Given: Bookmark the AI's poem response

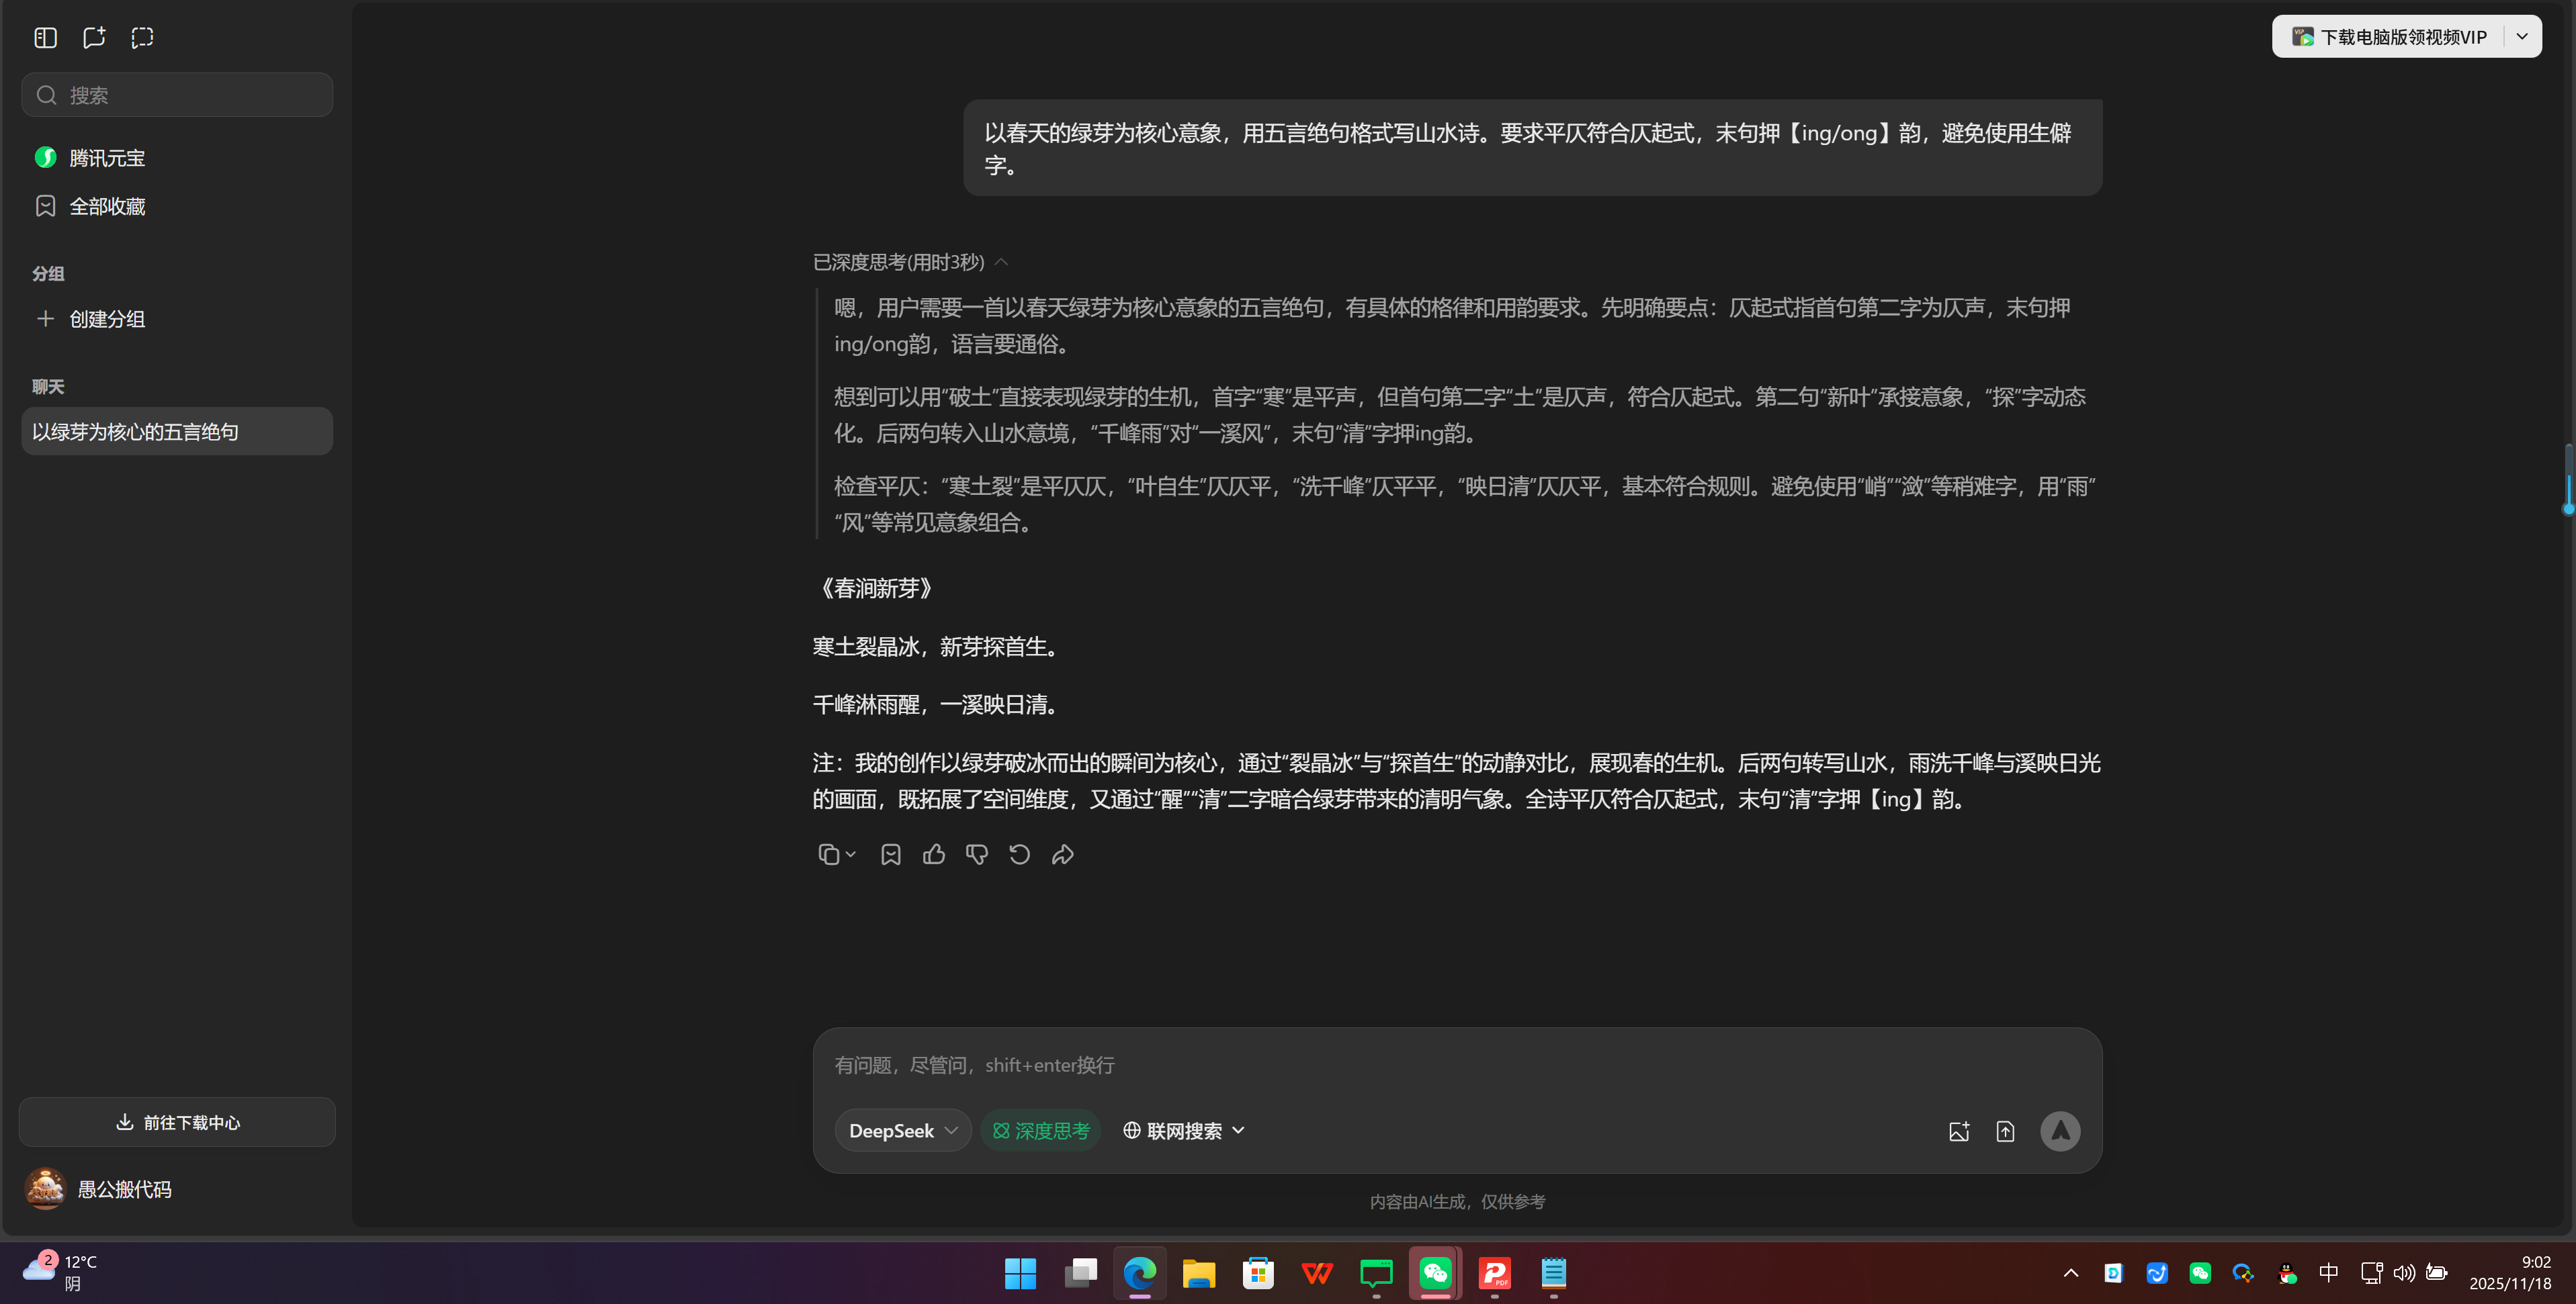Looking at the screenshot, I should (x=890, y=854).
